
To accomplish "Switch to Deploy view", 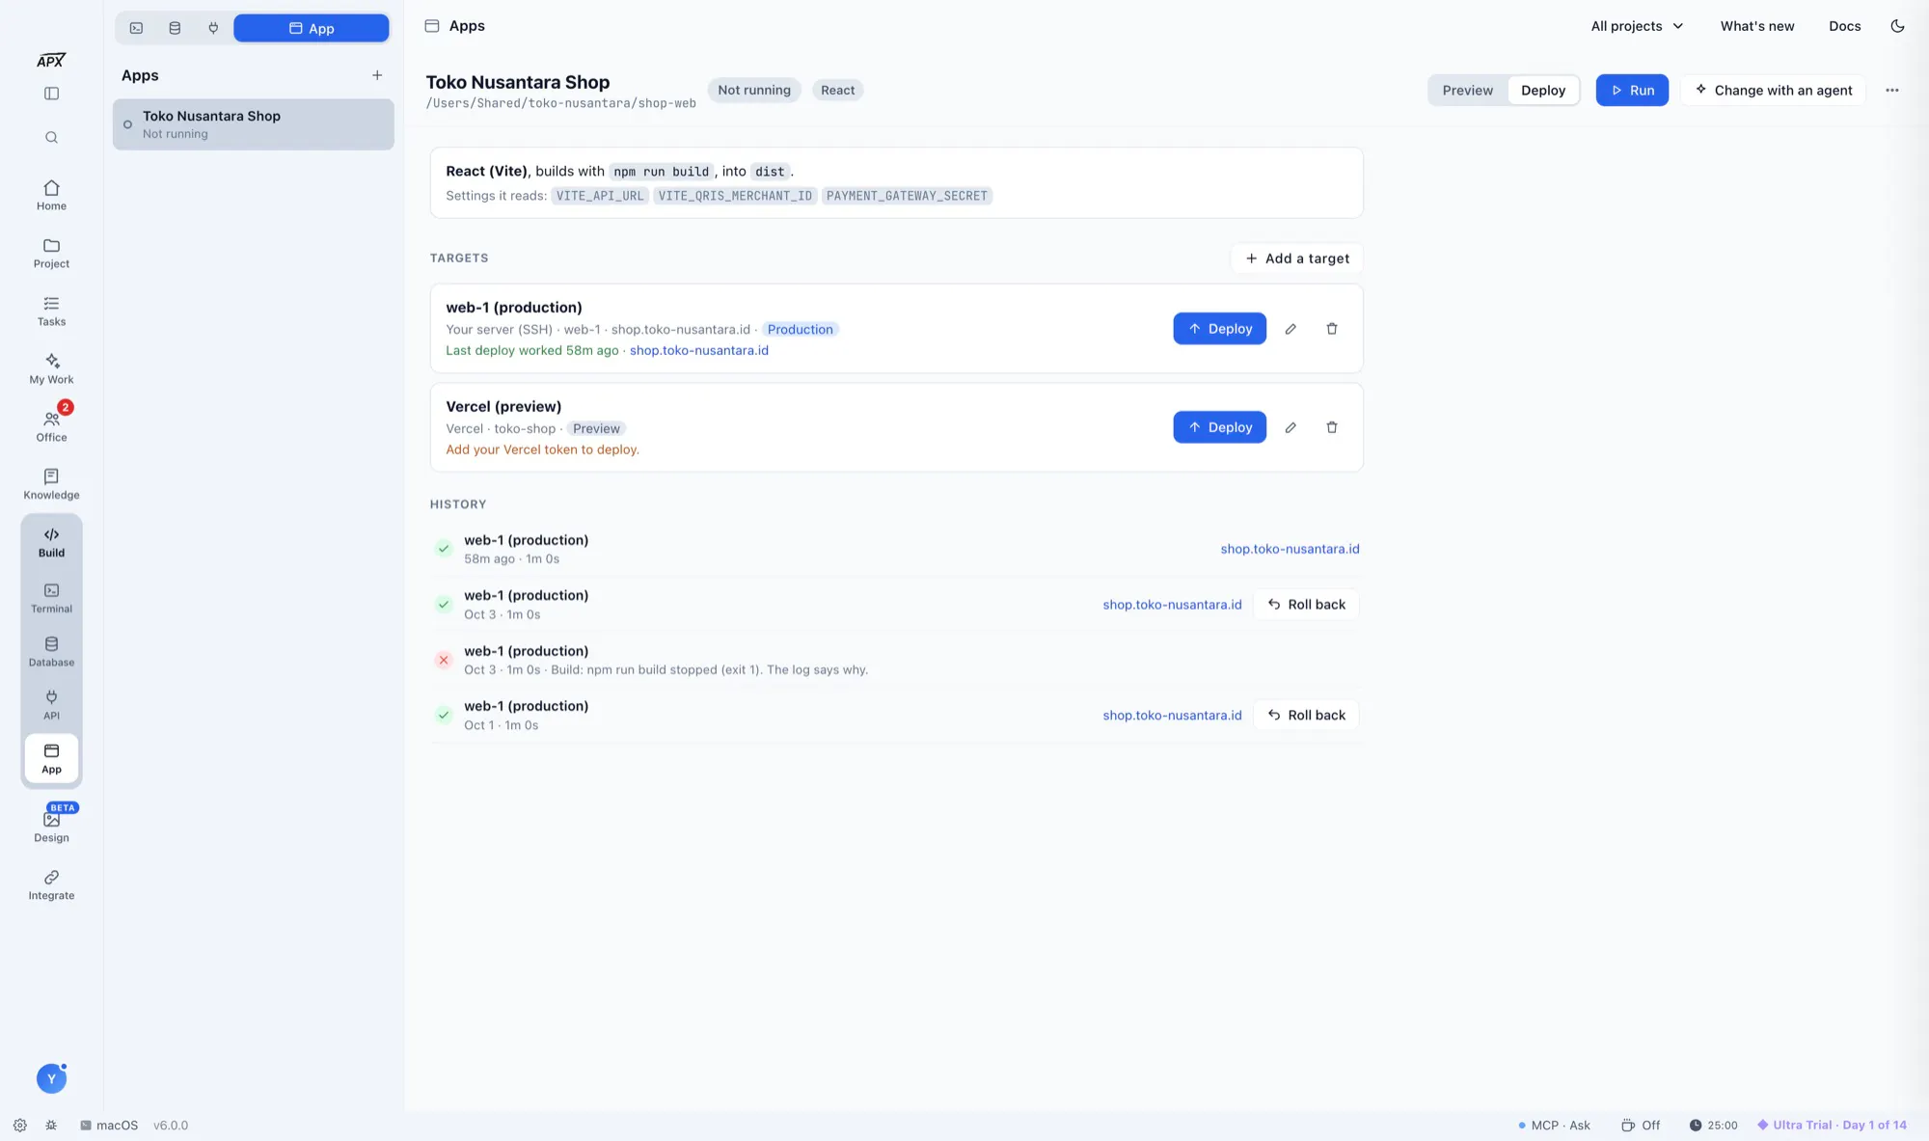I will (x=1542, y=90).
